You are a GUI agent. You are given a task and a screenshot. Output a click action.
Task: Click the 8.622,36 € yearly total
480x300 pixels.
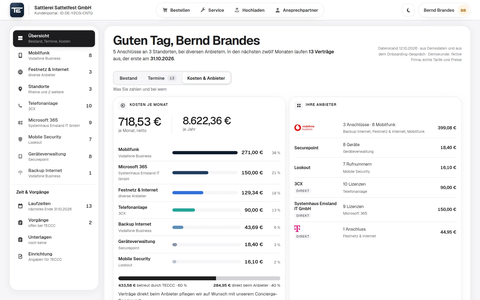pos(207,121)
